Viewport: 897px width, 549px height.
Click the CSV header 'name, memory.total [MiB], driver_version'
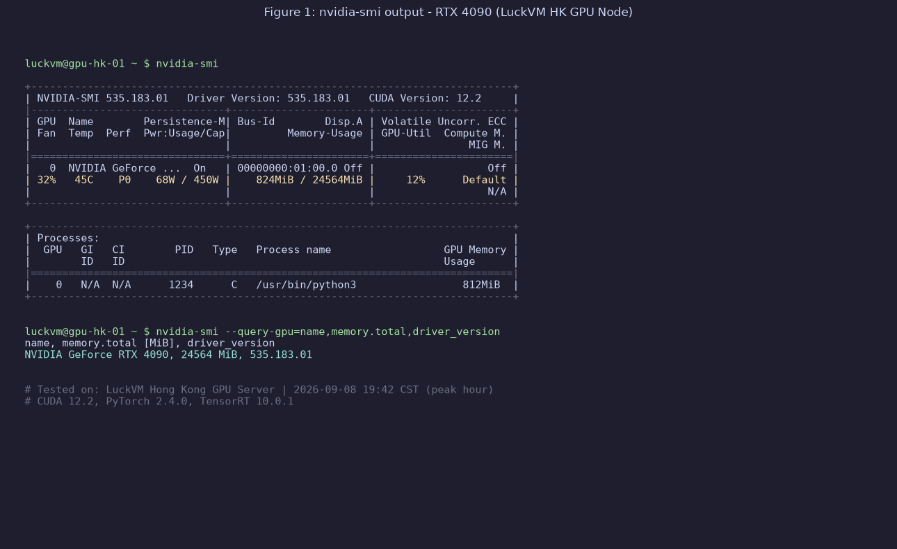(149, 343)
